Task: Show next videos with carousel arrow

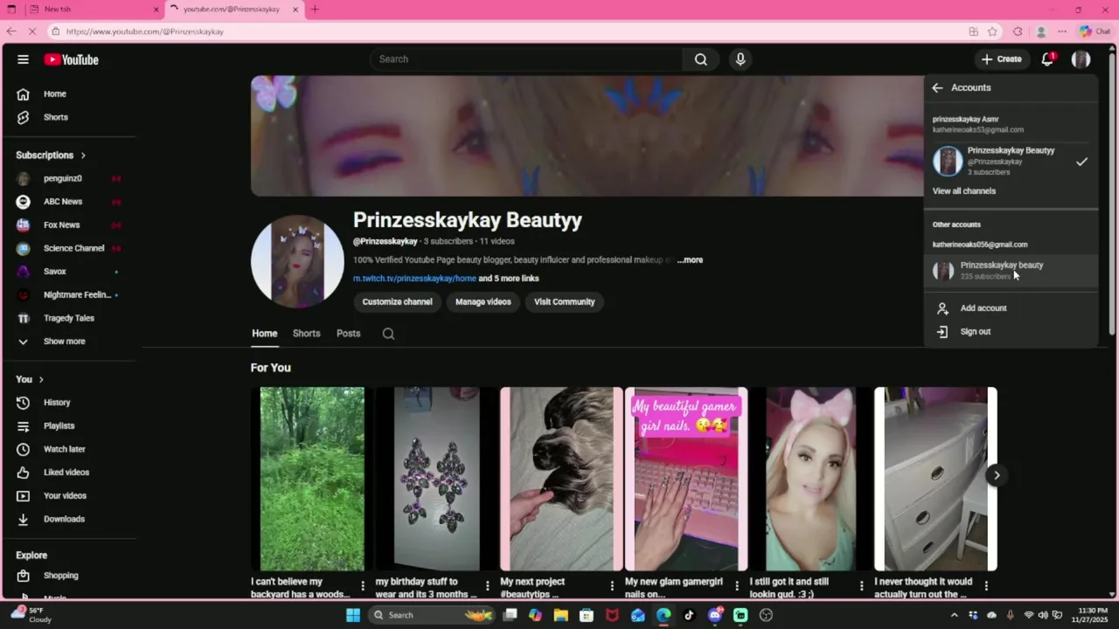Action: [x=997, y=475]
